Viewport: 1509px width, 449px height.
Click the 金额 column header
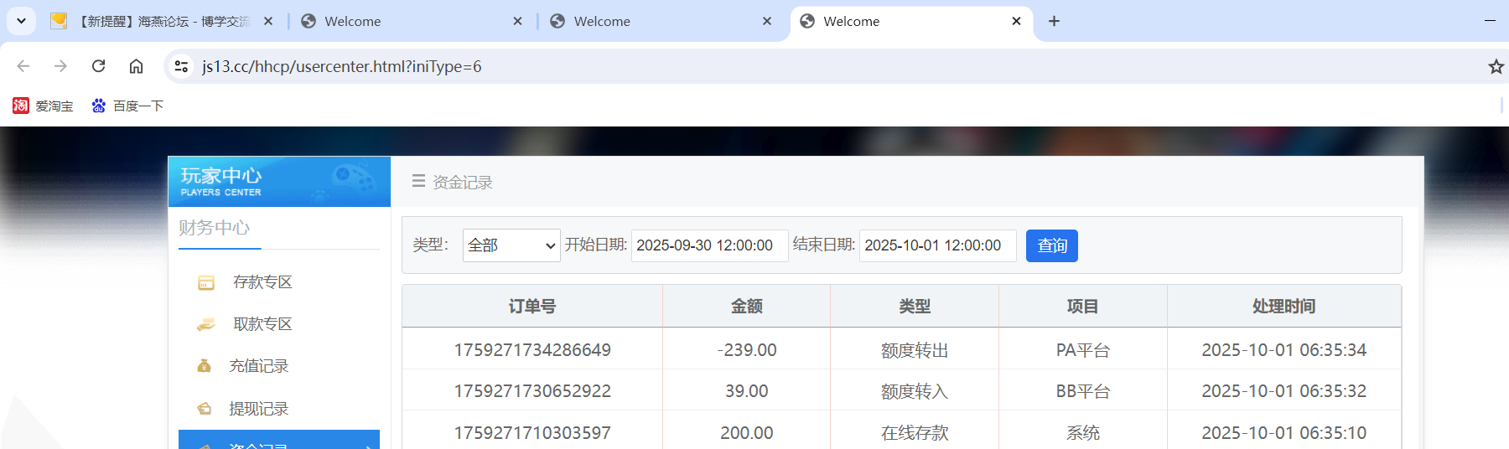click(747, 307)
